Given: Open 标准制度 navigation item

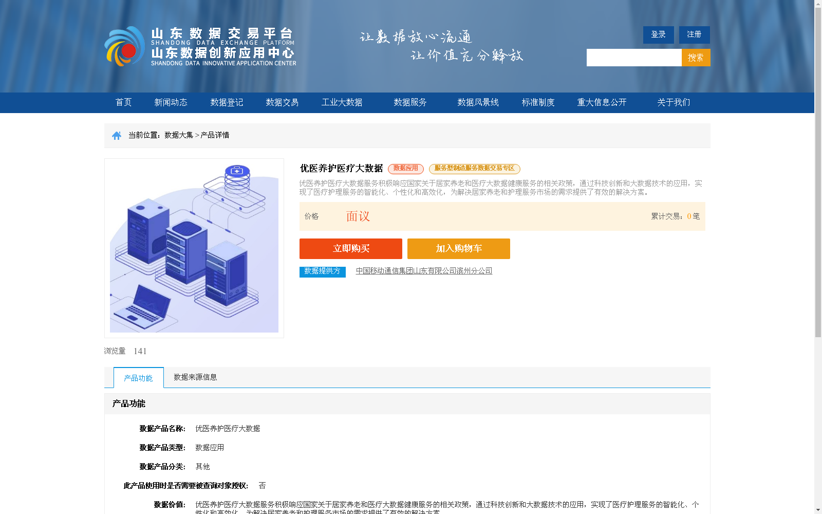Looking at the screenshot, I should [x=538, y=102].
